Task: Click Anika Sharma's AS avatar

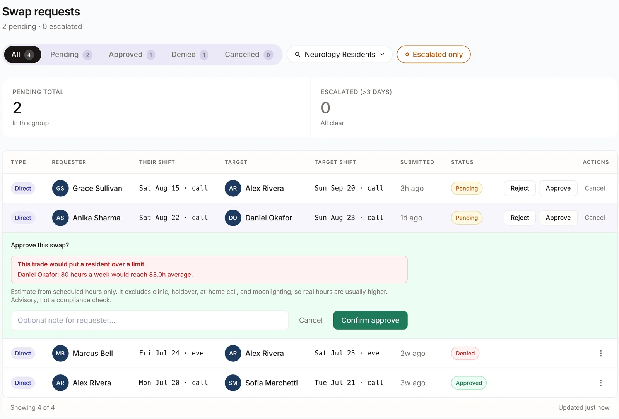Action: click(x=60, y=218)
